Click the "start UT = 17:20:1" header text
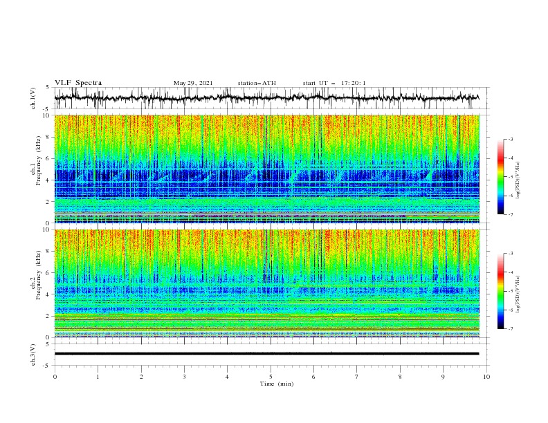 point(334,83)
